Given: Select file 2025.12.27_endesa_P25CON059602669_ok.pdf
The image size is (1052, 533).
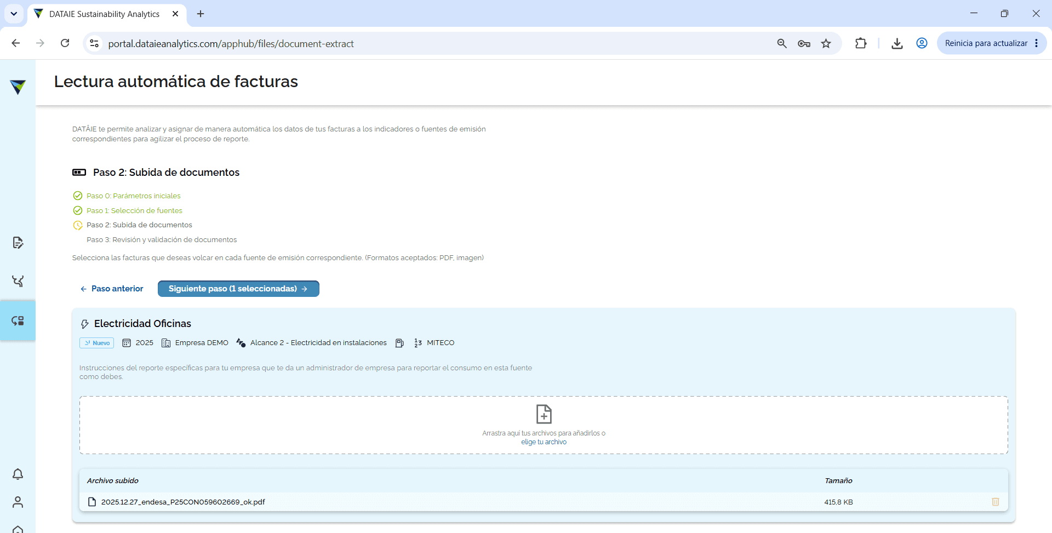Looking at the screenshot, I should click(x=183, y=502).
